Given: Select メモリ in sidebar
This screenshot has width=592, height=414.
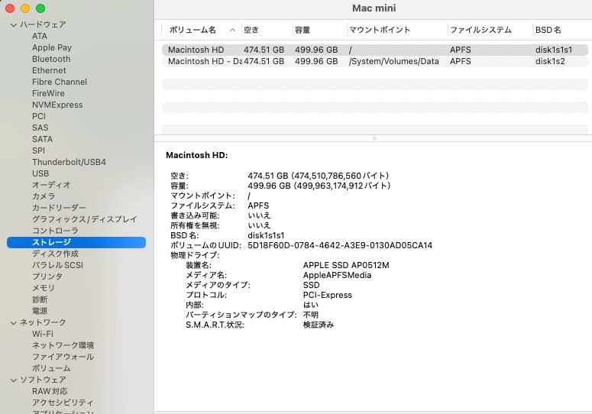Looking at the screenshot, I should tap(44, 288).
